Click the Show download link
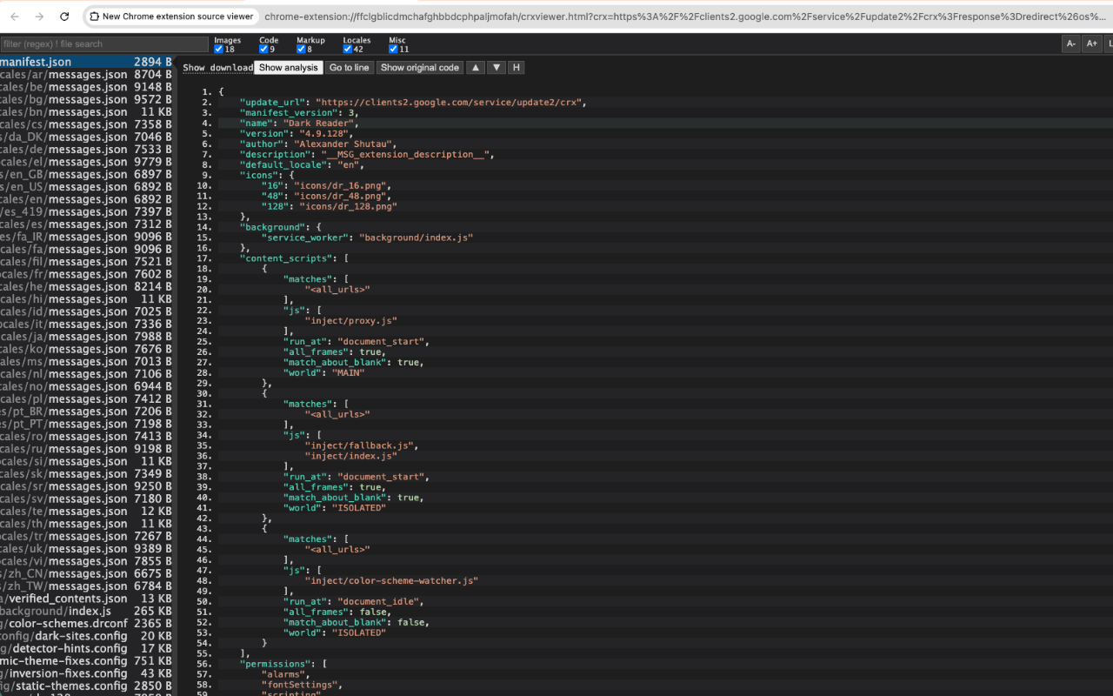1113x696 pixels. coord(217,68)
